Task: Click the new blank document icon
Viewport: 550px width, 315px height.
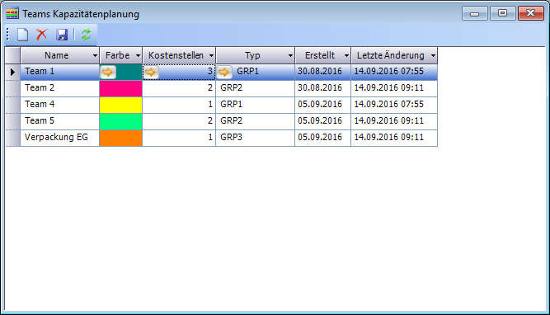Action: pos(23,35)
